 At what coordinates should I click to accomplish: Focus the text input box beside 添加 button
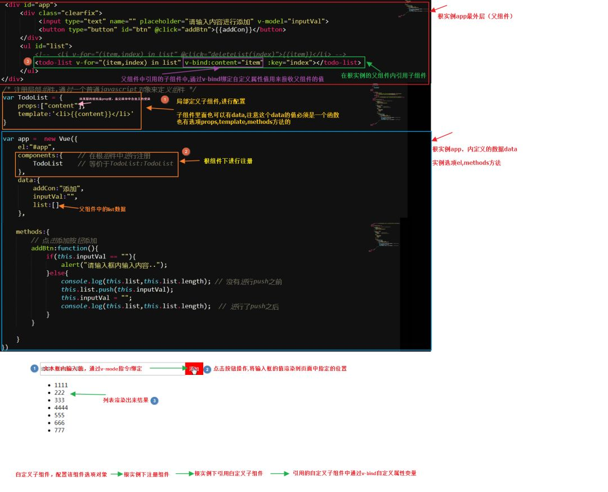[x=113, y=369]
